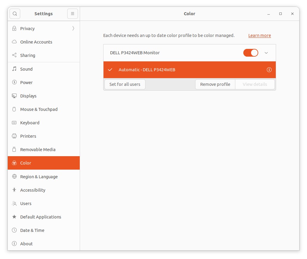Close the Settings window
307x259 pixels.
click(x=292, y=14)
